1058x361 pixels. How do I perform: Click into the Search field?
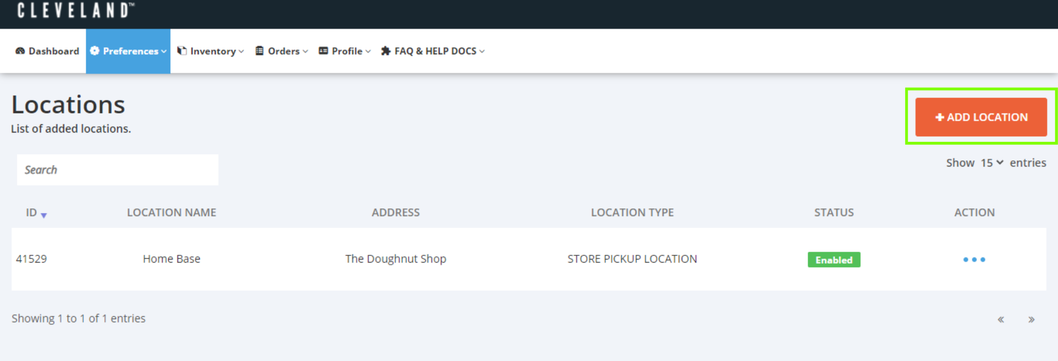point(118,170)
